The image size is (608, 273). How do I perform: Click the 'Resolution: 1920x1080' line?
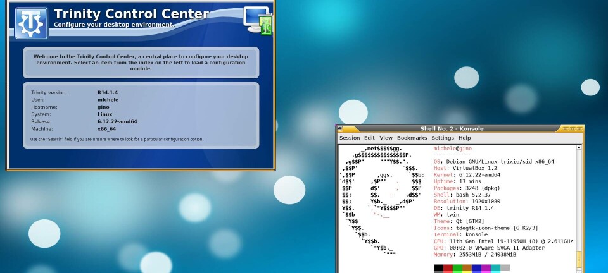click(467, 201)
